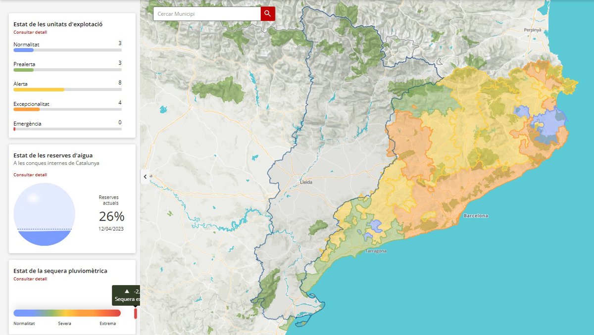Click the Barcelona label on the map

(x=476, y=216)
